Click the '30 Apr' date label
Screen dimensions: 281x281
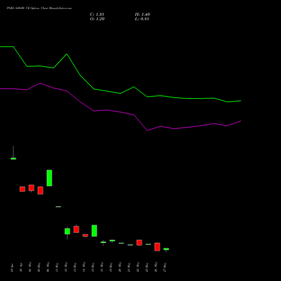tap(21, 268)
